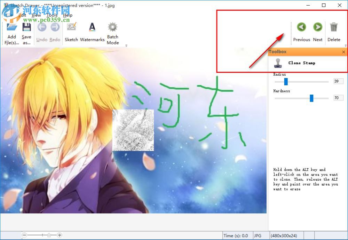Image resolution: width=348 pixels, height=240 pixels.
Task: Click the Redo arrow icon
Action: click(x=55, y=27)
